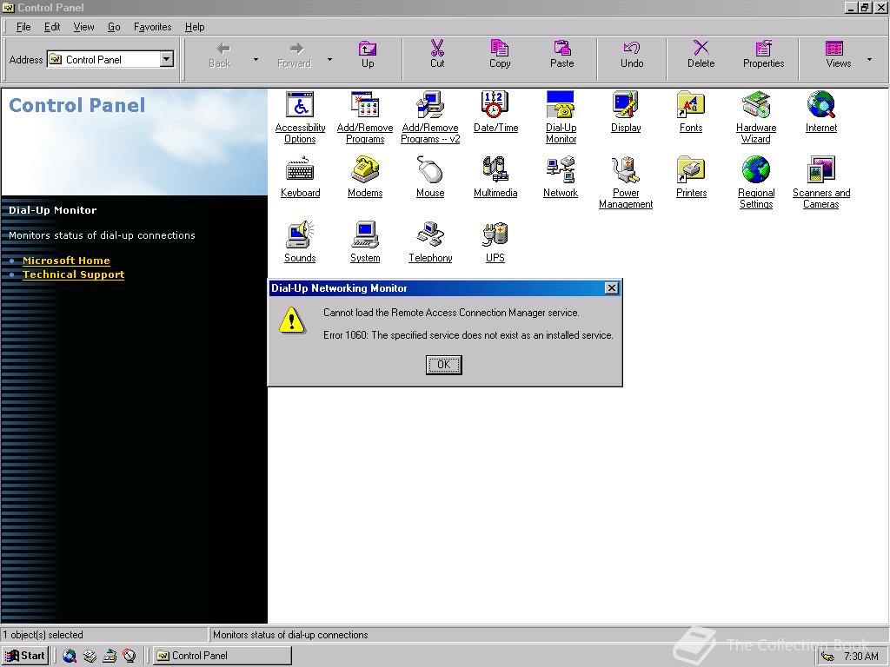
Task: Open the Date/Time applet
Action: [495, 112]
